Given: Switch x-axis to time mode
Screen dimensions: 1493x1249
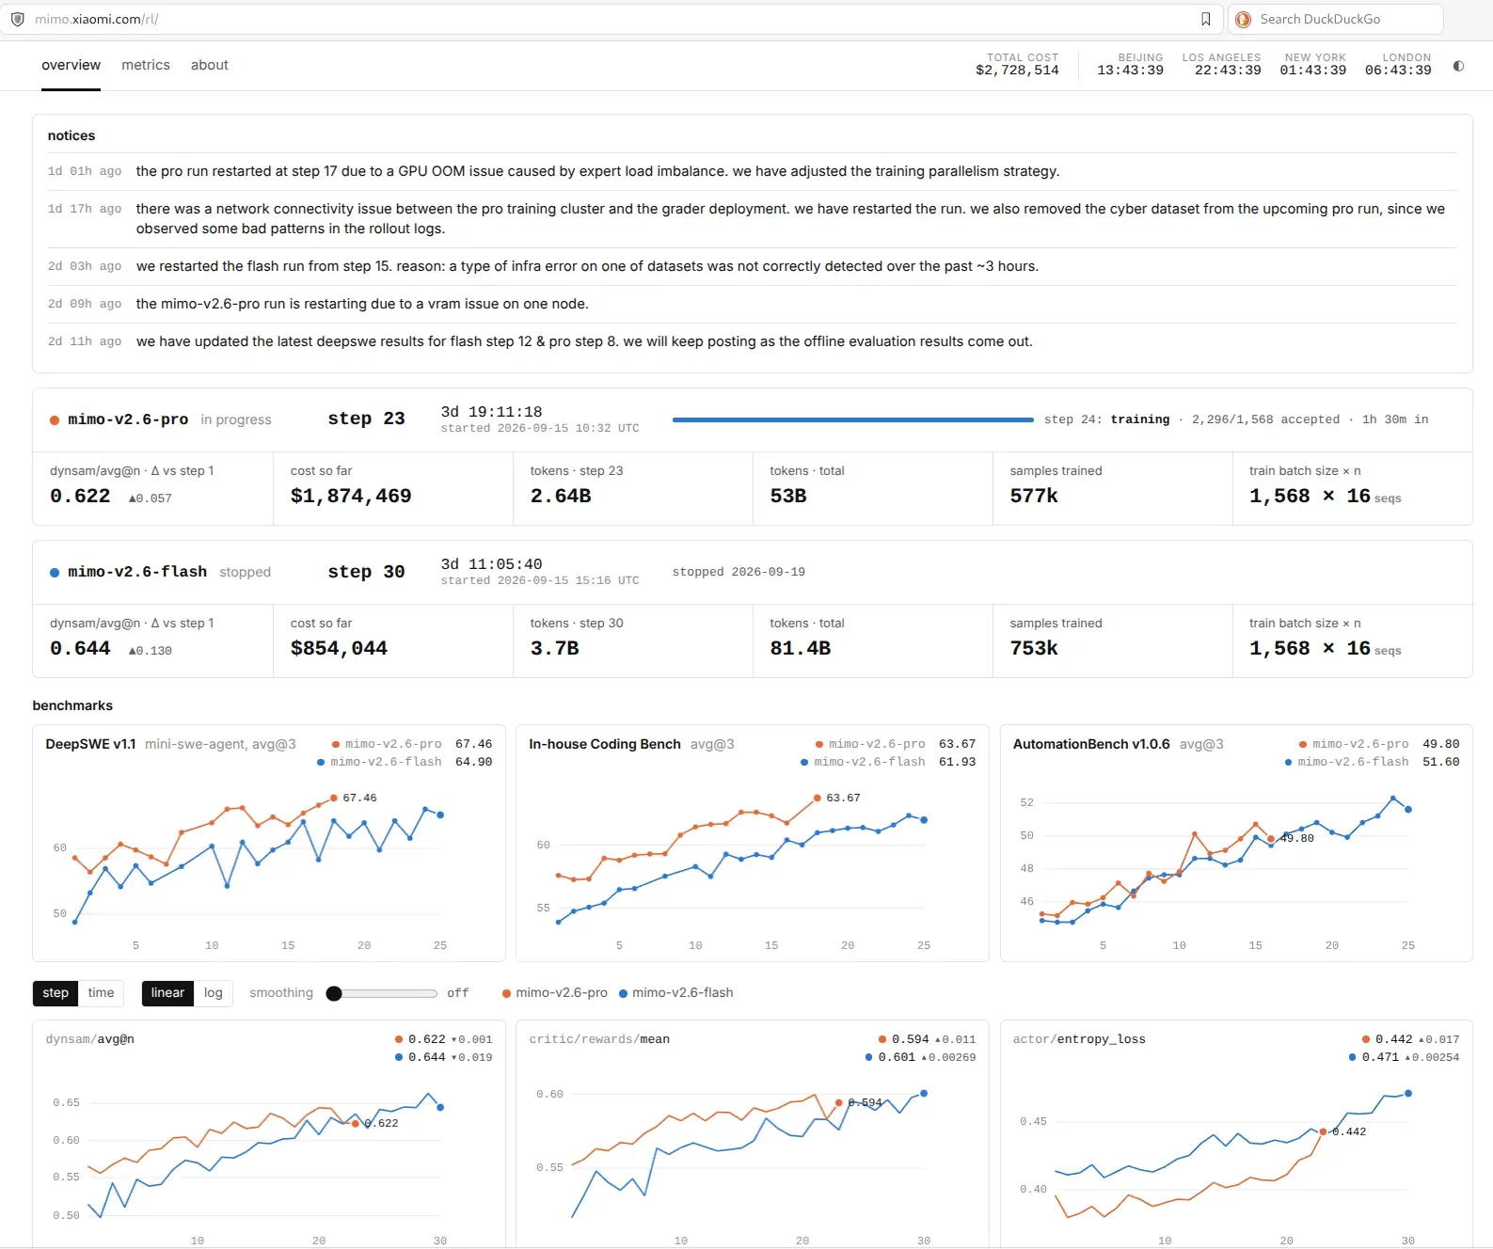Looking at the screenshot, I should [x=101, y=993].
